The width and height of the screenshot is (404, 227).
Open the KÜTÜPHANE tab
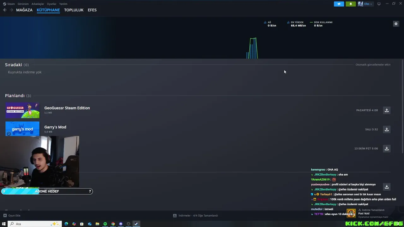coord(48,10)
